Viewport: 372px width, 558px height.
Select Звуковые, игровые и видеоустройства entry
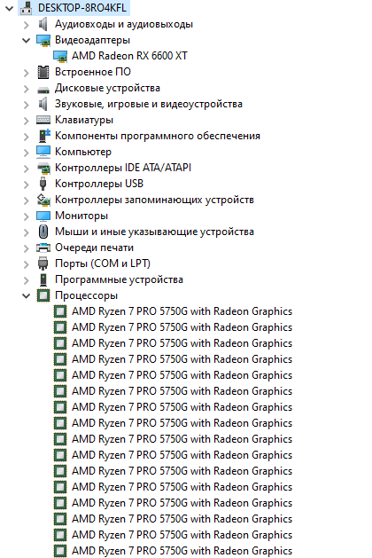coord(149,104)
